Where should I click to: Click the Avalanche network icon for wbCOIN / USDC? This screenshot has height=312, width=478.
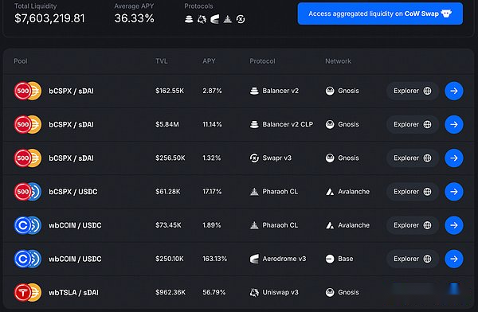[x=330, y=225]
